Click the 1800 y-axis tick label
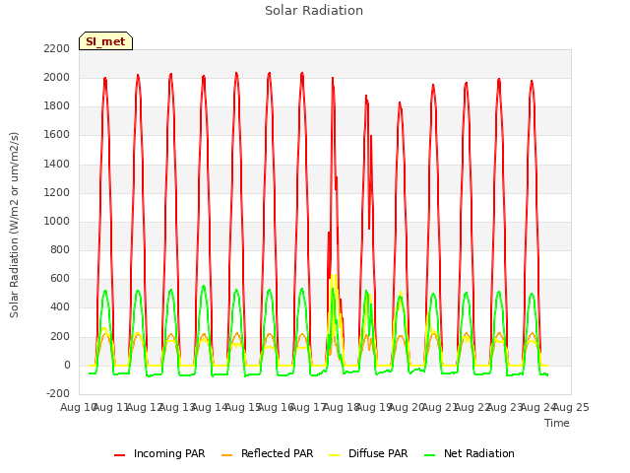 point(57,106)
